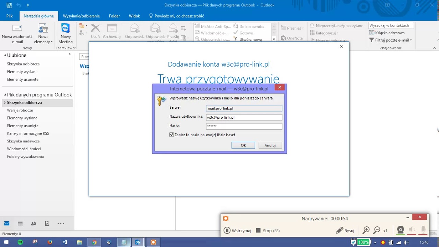Click the Serwer field mail.pro-link.pl
The image size is (439, 247).
244,108
